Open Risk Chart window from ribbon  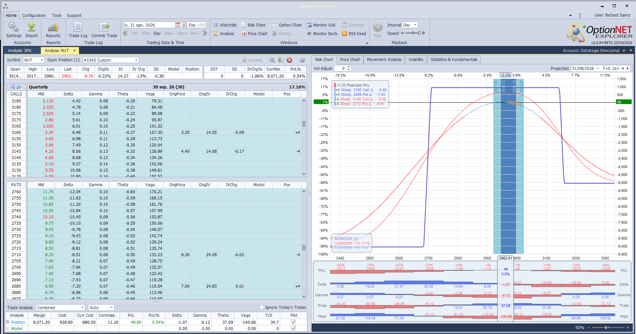[x=253, y=25]
